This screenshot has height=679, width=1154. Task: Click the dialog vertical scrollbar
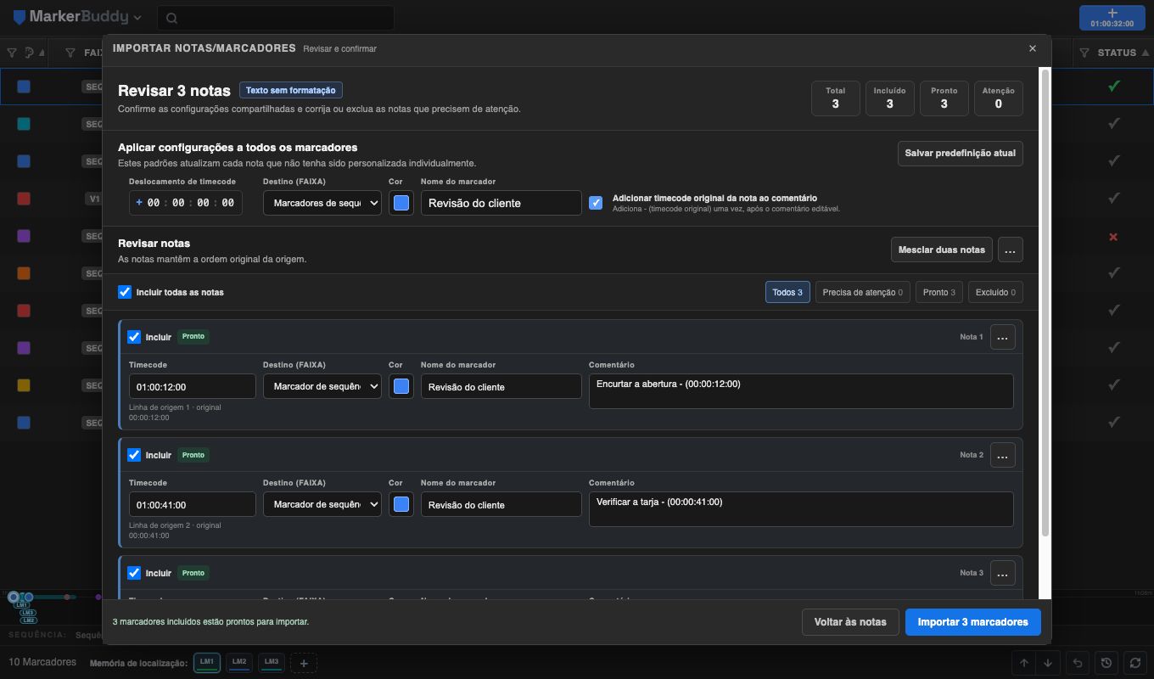coord(1045,302)
